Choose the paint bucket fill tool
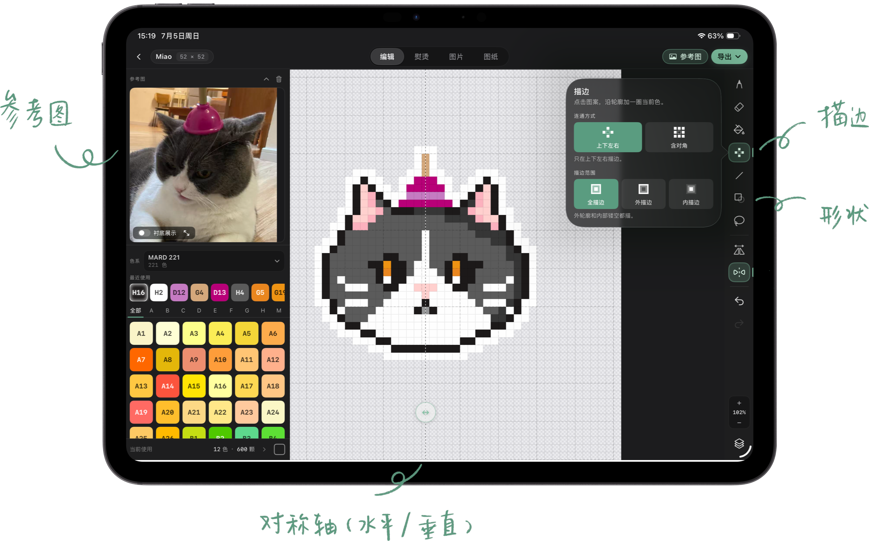 coord(739,130)
